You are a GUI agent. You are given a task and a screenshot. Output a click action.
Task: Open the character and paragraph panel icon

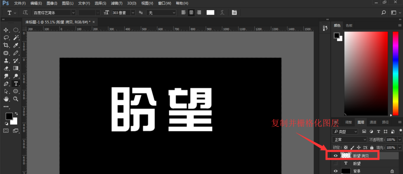coord(234,12)
